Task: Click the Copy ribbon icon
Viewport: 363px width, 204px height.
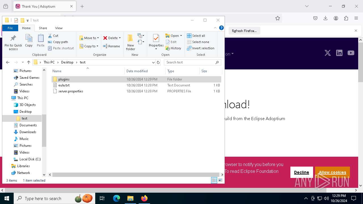Action: (29, 41)
